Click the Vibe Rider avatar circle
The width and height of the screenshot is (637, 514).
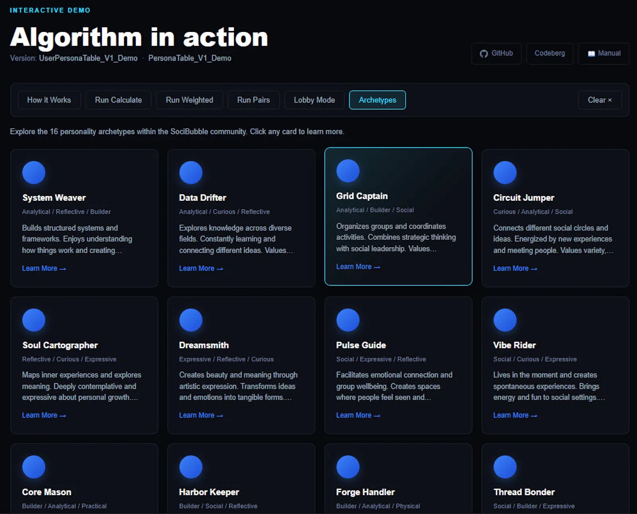(505, 320)
